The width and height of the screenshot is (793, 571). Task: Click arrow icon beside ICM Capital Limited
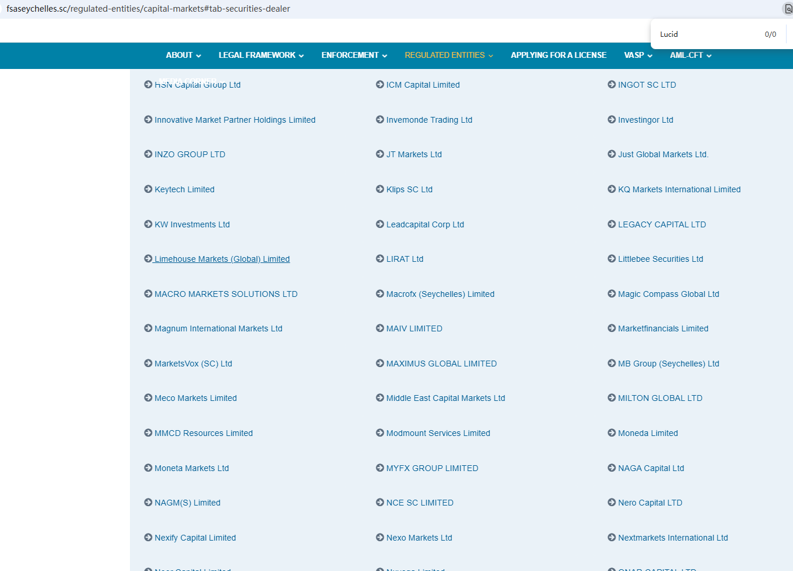pos(380,85)
